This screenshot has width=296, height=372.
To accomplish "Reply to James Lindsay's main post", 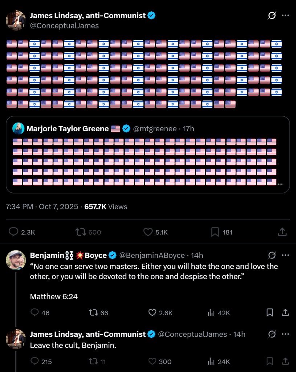I will [14, 232].
